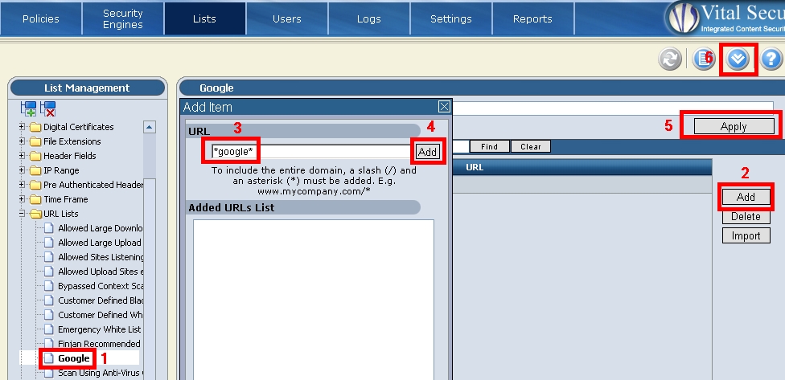Expand the Digital Certificates folder

pyautogui.click(x=23, y=127)
